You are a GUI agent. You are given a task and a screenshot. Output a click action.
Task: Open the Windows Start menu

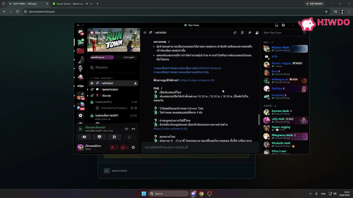[x=144, y=194]
